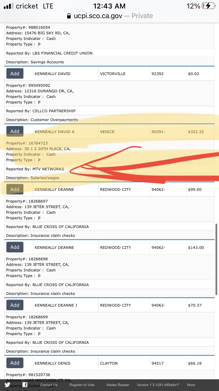Select the zip code 92392
The height and width of the screenshot is (391, 219).
[x=157, y=74]
